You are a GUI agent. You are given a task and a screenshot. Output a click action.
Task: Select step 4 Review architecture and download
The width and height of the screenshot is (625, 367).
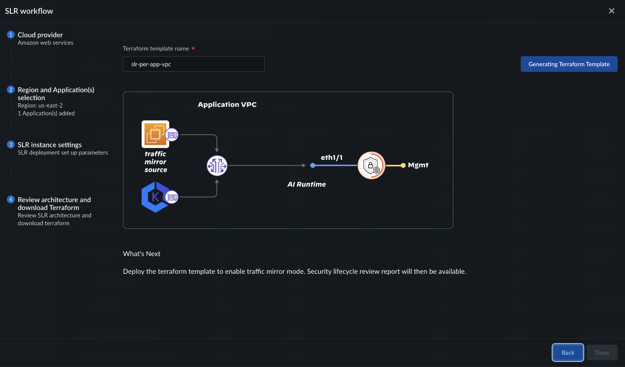(54, 203)
